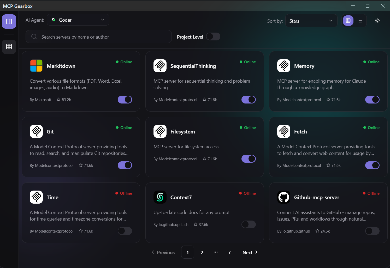Screen dimensions: 390x268
Task: Click the Fetch server icon
Action: (x=284, y=131)
